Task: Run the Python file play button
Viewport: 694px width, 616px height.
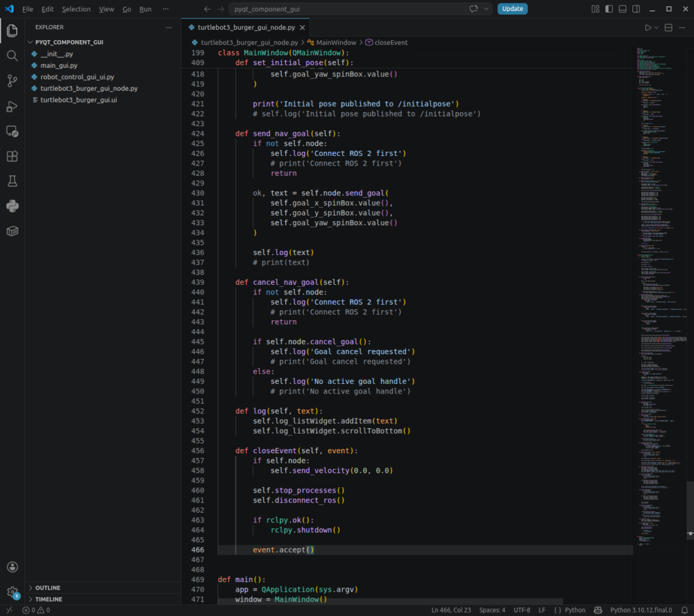Action: pyautogui.click(x=647, y=28)
